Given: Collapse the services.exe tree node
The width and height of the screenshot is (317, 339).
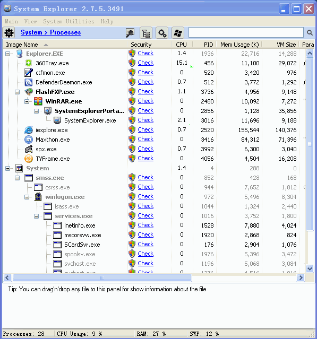Looking at the screenshot, I should coord(36,216).
